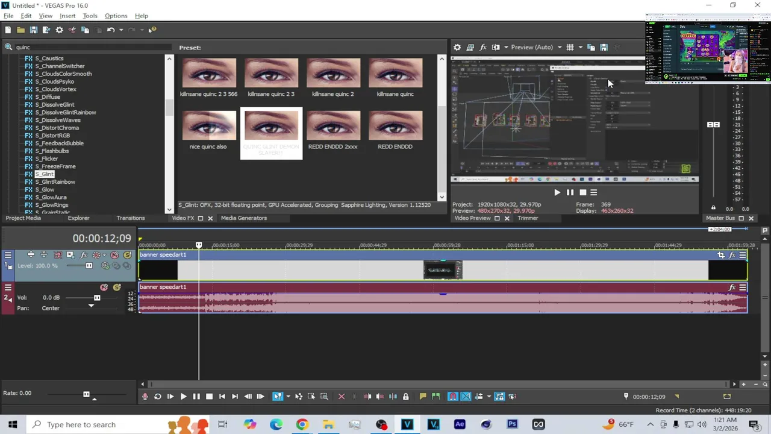Open Undo history dropdown arrow
The height and width of the screenshot is (434, 771).
(120, 30)
